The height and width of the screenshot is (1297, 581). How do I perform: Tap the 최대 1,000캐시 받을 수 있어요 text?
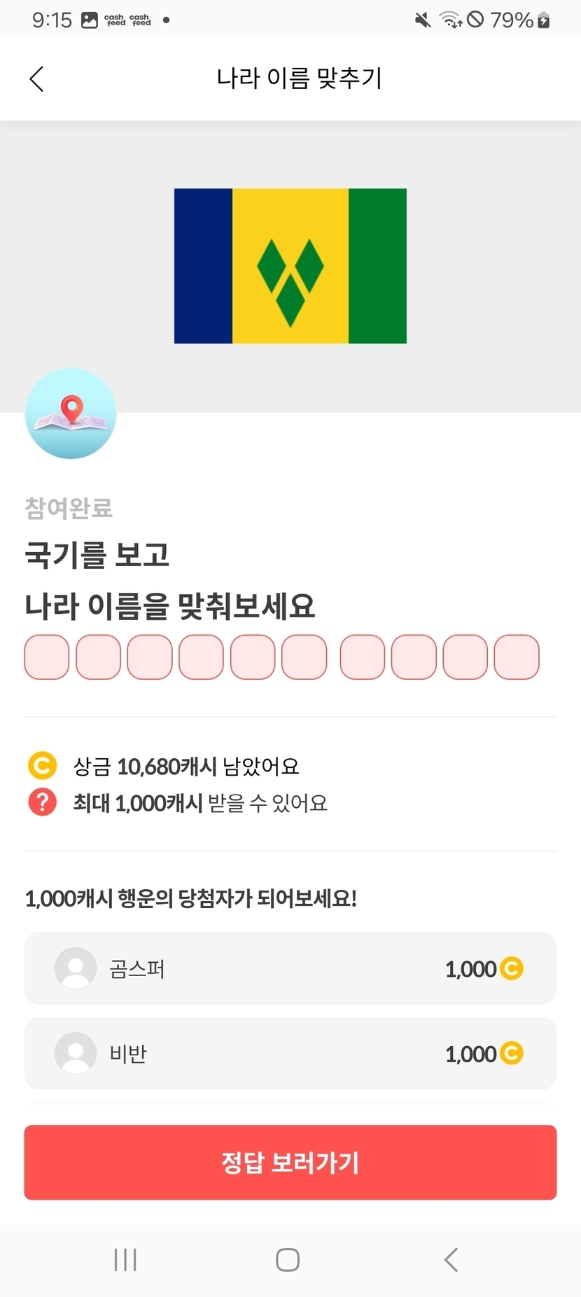(200, 802)
